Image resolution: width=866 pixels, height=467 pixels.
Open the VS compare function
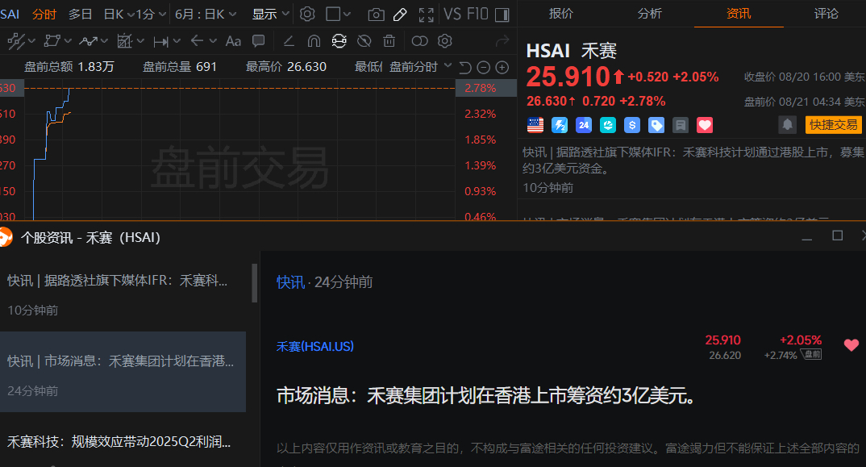pyautogui.click(x=452, y=14)
